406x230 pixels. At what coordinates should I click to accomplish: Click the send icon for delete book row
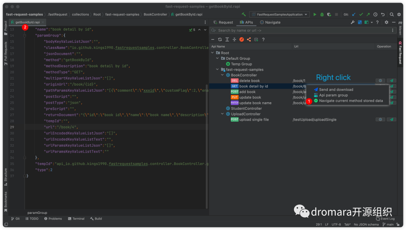click(391, 81)
